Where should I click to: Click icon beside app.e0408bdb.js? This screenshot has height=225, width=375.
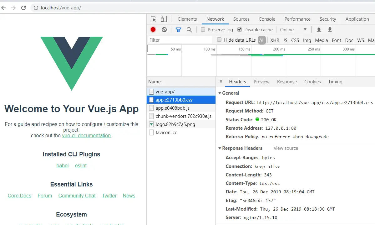(x=151, y=108)
